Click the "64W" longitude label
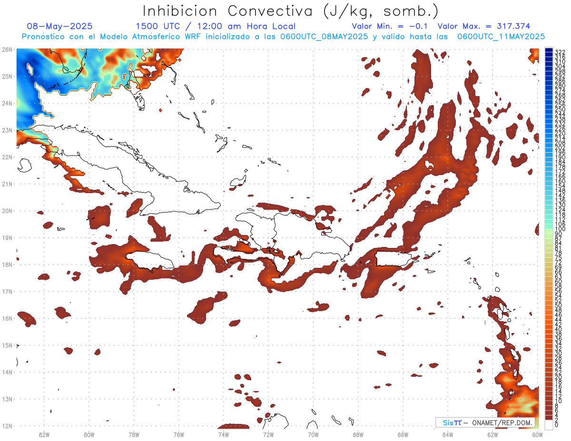 (448, 434)
